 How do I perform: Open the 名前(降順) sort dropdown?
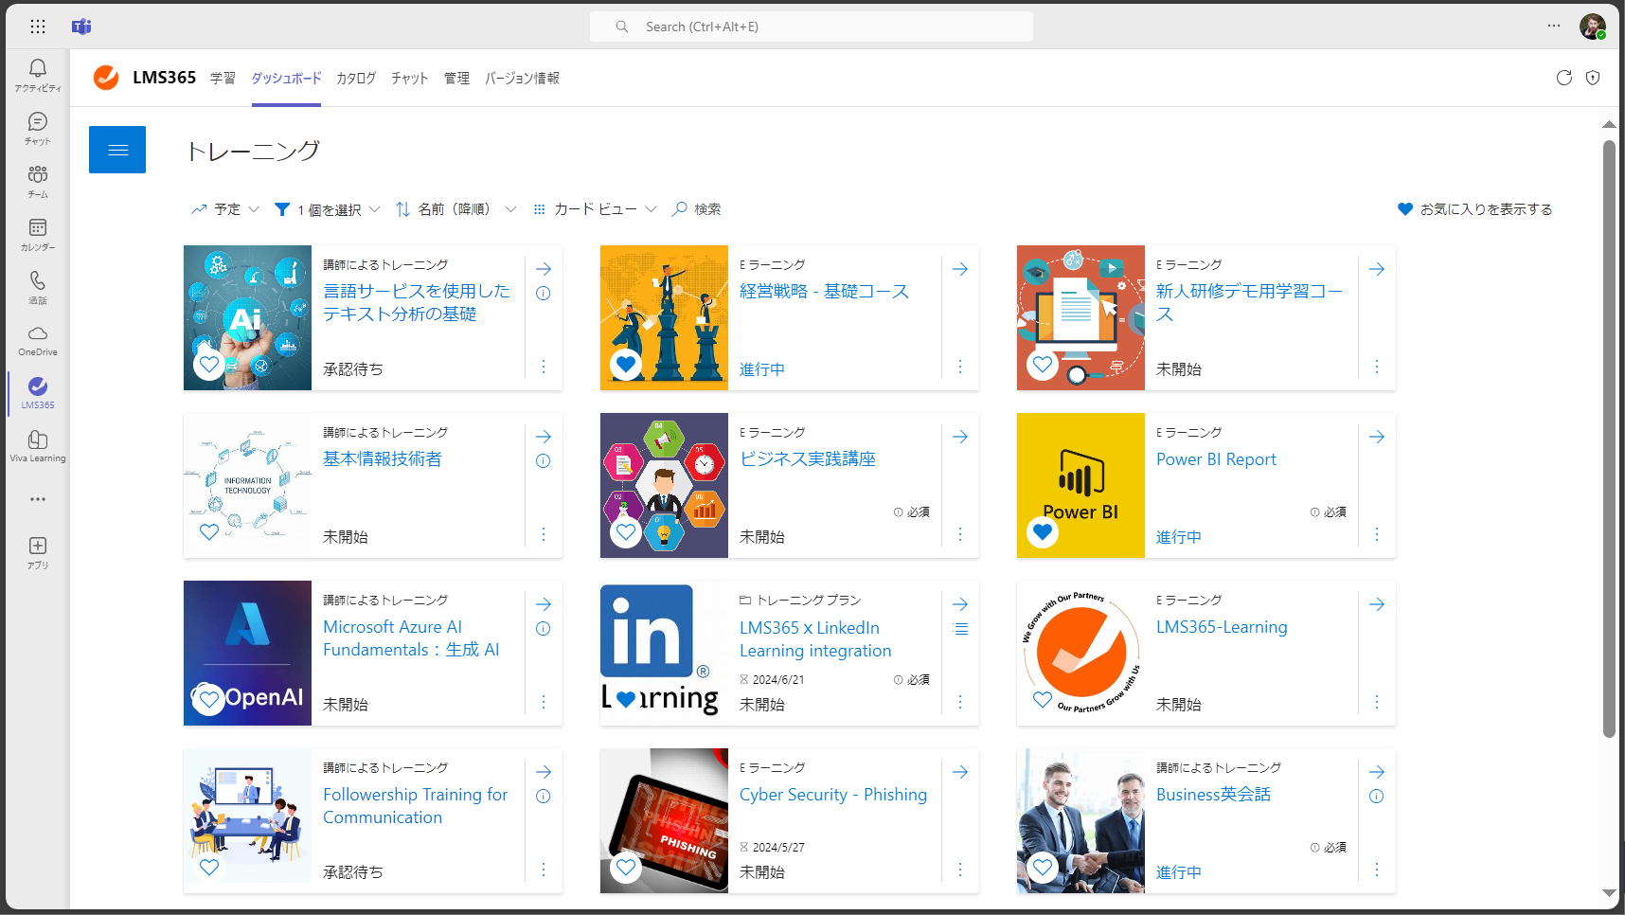pos(456,209)
